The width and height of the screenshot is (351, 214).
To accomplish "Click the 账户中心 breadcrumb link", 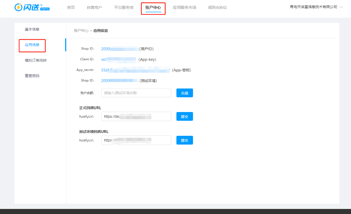I will [81, 31].
